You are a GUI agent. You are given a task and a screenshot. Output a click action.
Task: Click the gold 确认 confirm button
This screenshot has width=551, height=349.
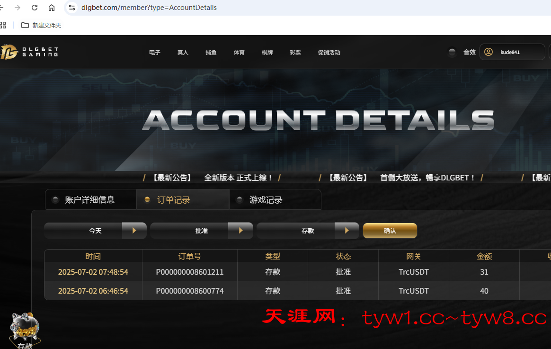click(x=390, y=231)
